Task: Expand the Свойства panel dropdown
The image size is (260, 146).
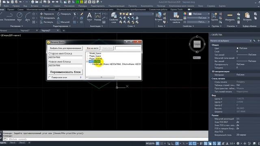Action: pos(188,26)
